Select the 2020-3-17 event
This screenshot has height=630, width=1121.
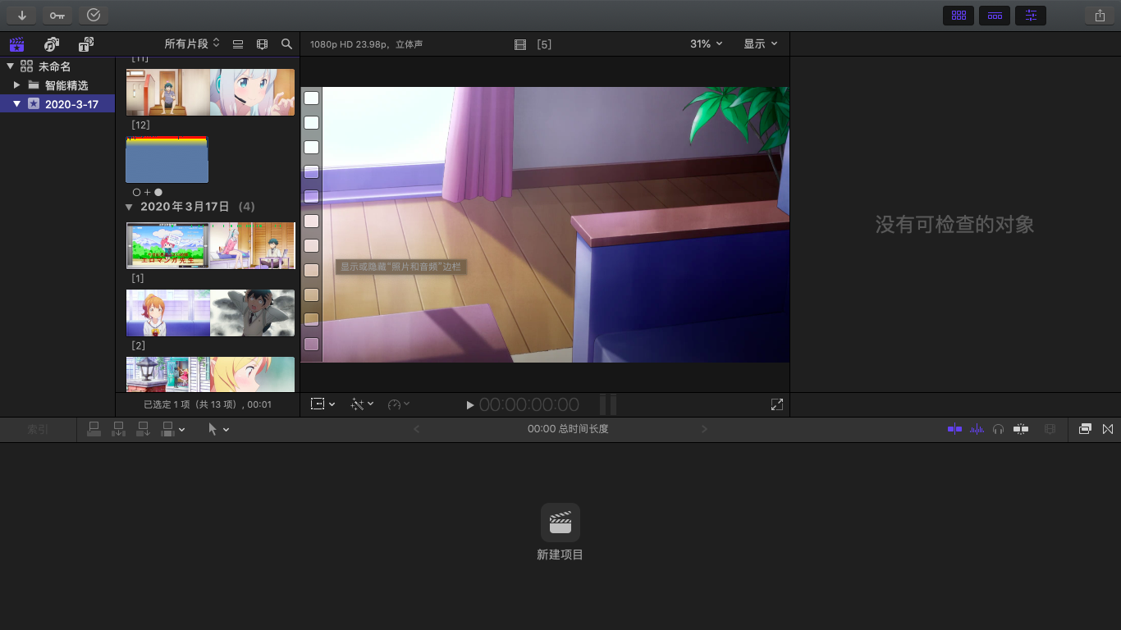57,104
